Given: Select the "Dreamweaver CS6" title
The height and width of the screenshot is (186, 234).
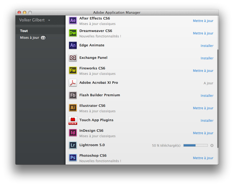Looking at the screenshot, I should [96, 31].
